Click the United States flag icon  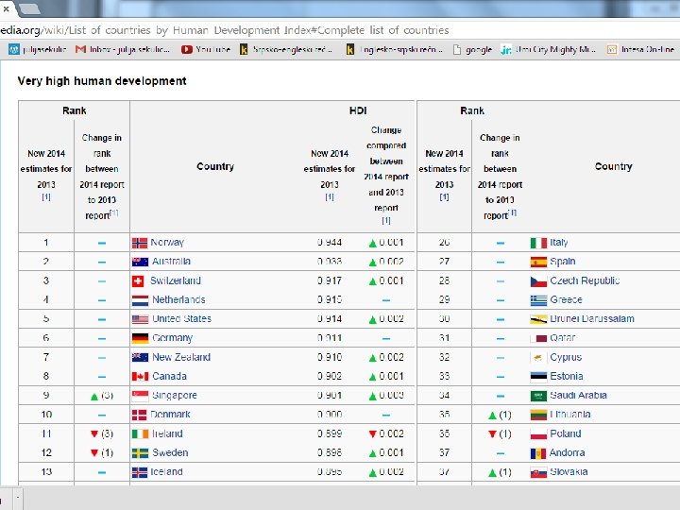point(140,319)
